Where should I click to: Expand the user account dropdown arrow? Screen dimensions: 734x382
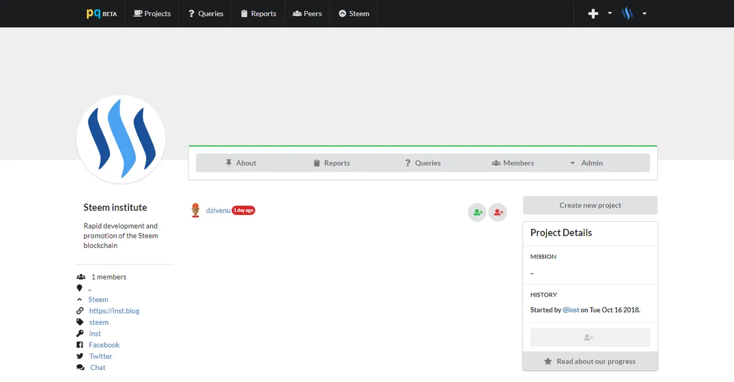[x=645, y=13]
